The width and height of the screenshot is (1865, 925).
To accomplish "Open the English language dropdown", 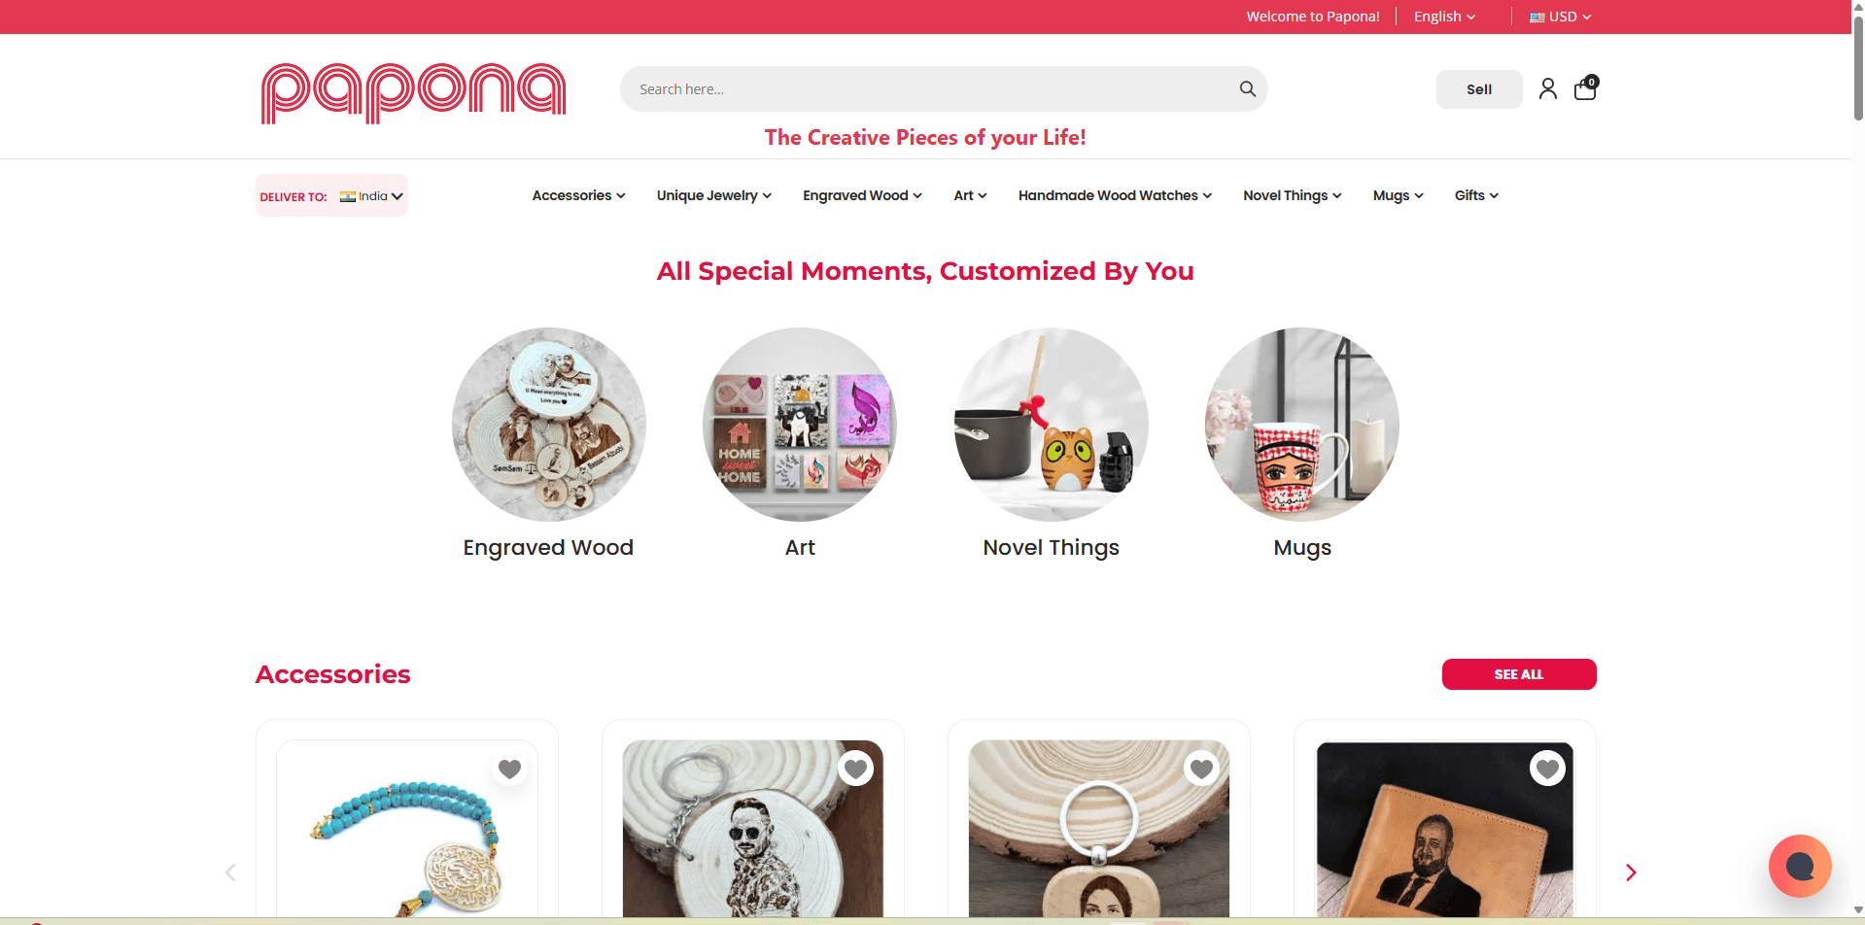I will [1445, 17].
